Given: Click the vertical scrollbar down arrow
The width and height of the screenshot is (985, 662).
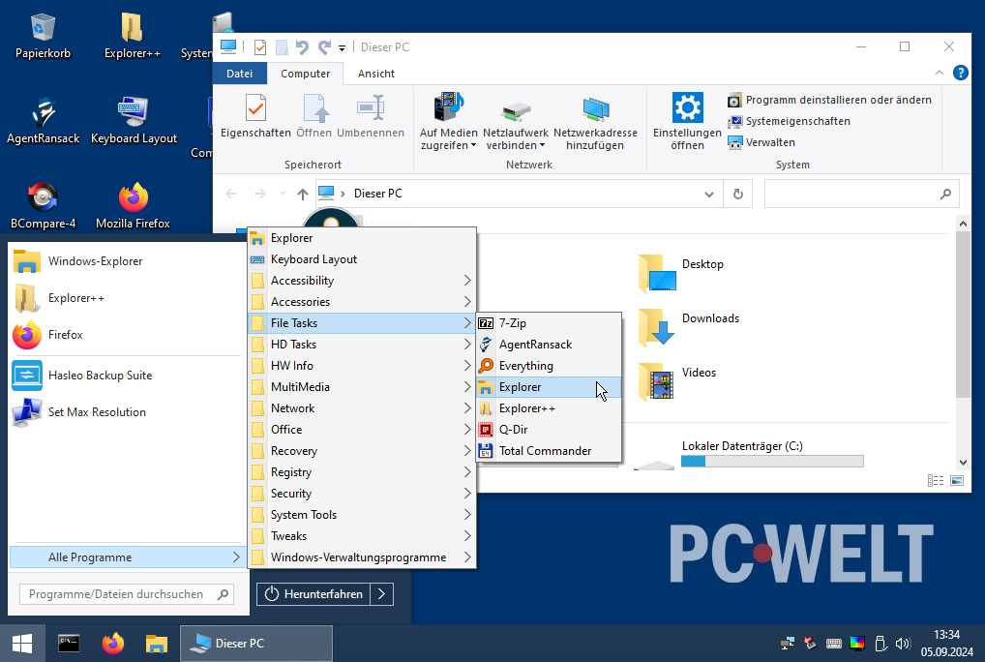Looking at the screenshot, I should (963, 463).
